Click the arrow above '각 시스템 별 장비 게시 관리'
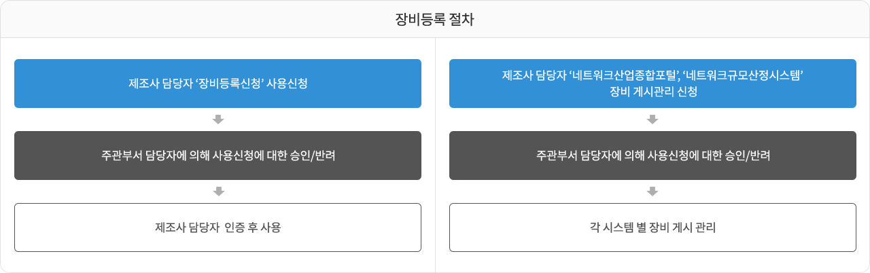 (x=652, y=192)
